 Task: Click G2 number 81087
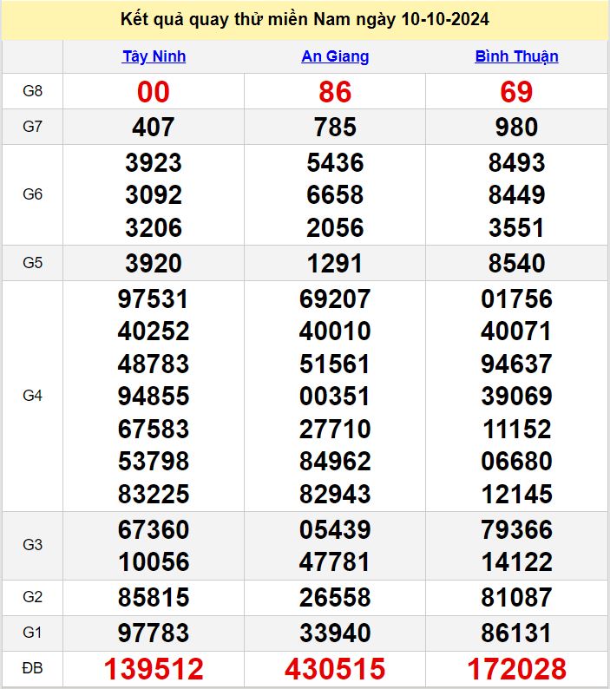(516, 598)
